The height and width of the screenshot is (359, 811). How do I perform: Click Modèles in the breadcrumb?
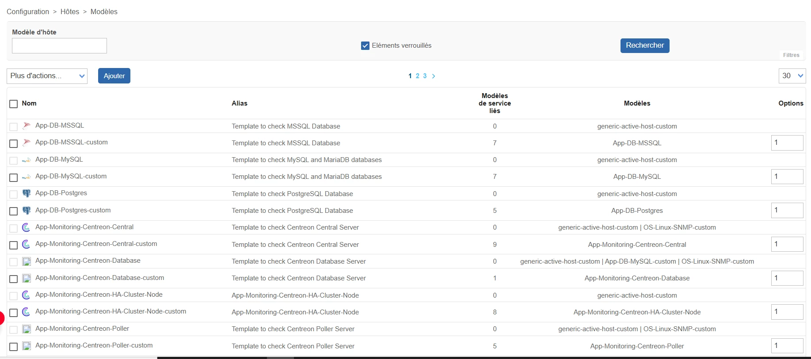tap(104, 11)
